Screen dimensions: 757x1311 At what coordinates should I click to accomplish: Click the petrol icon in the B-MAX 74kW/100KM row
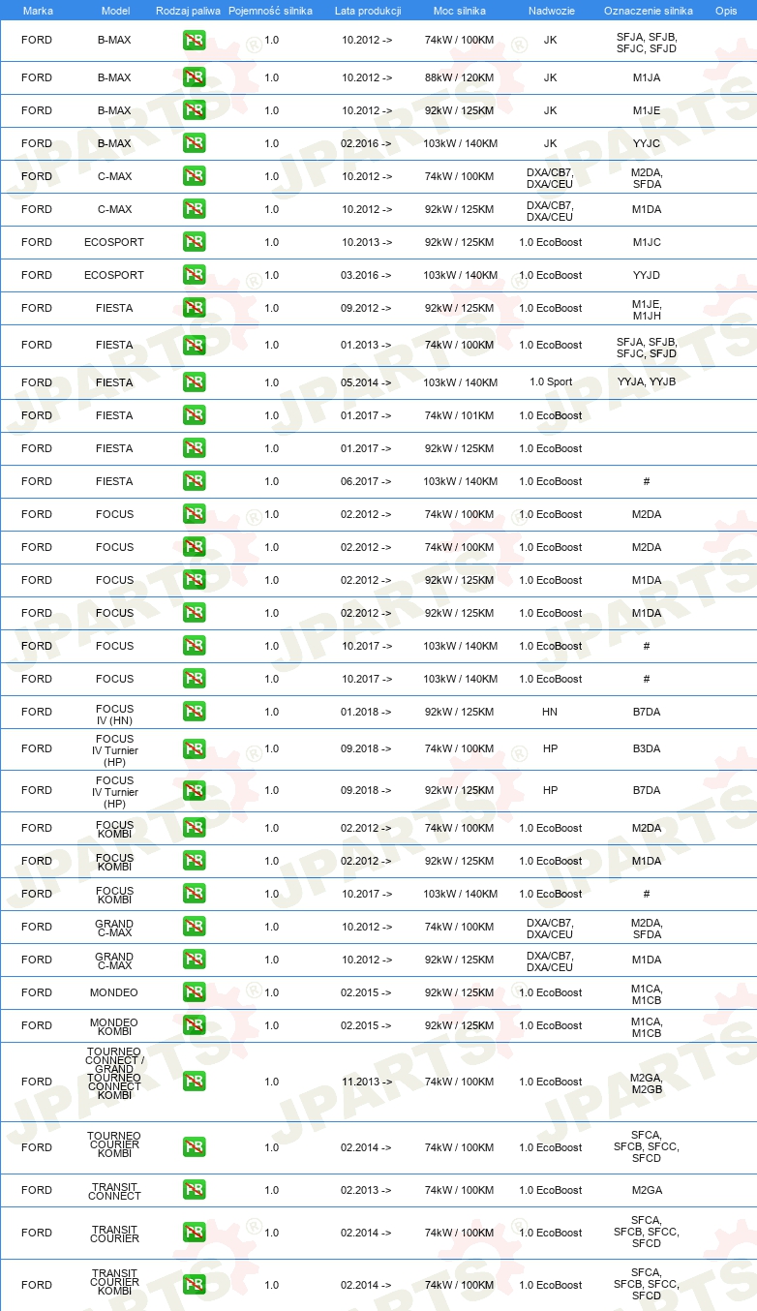pos(195,41)
